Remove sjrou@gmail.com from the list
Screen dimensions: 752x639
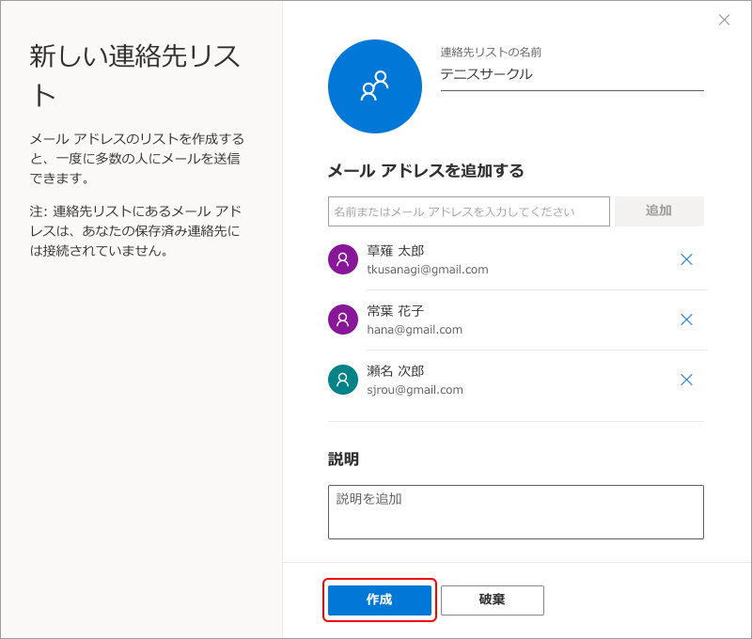[x=686, y=380]
